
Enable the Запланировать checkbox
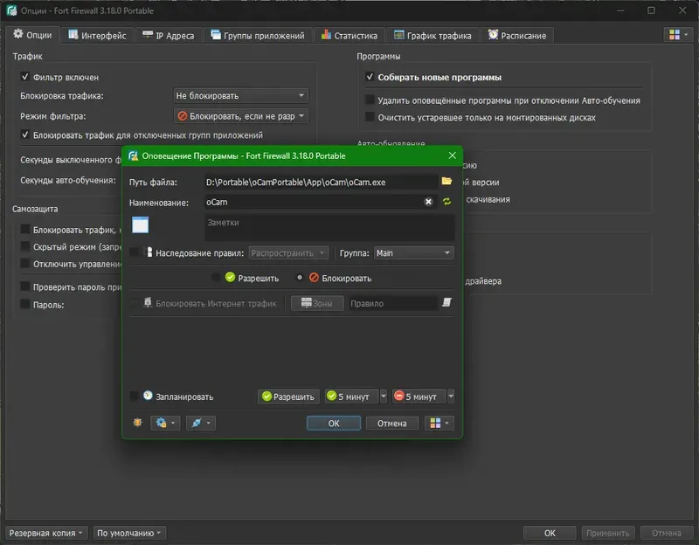click(134, 397)
